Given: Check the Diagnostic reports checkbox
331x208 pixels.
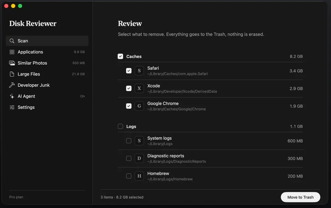Looking at the screenshot, I should pyautogui.click(x=129, y=158).
